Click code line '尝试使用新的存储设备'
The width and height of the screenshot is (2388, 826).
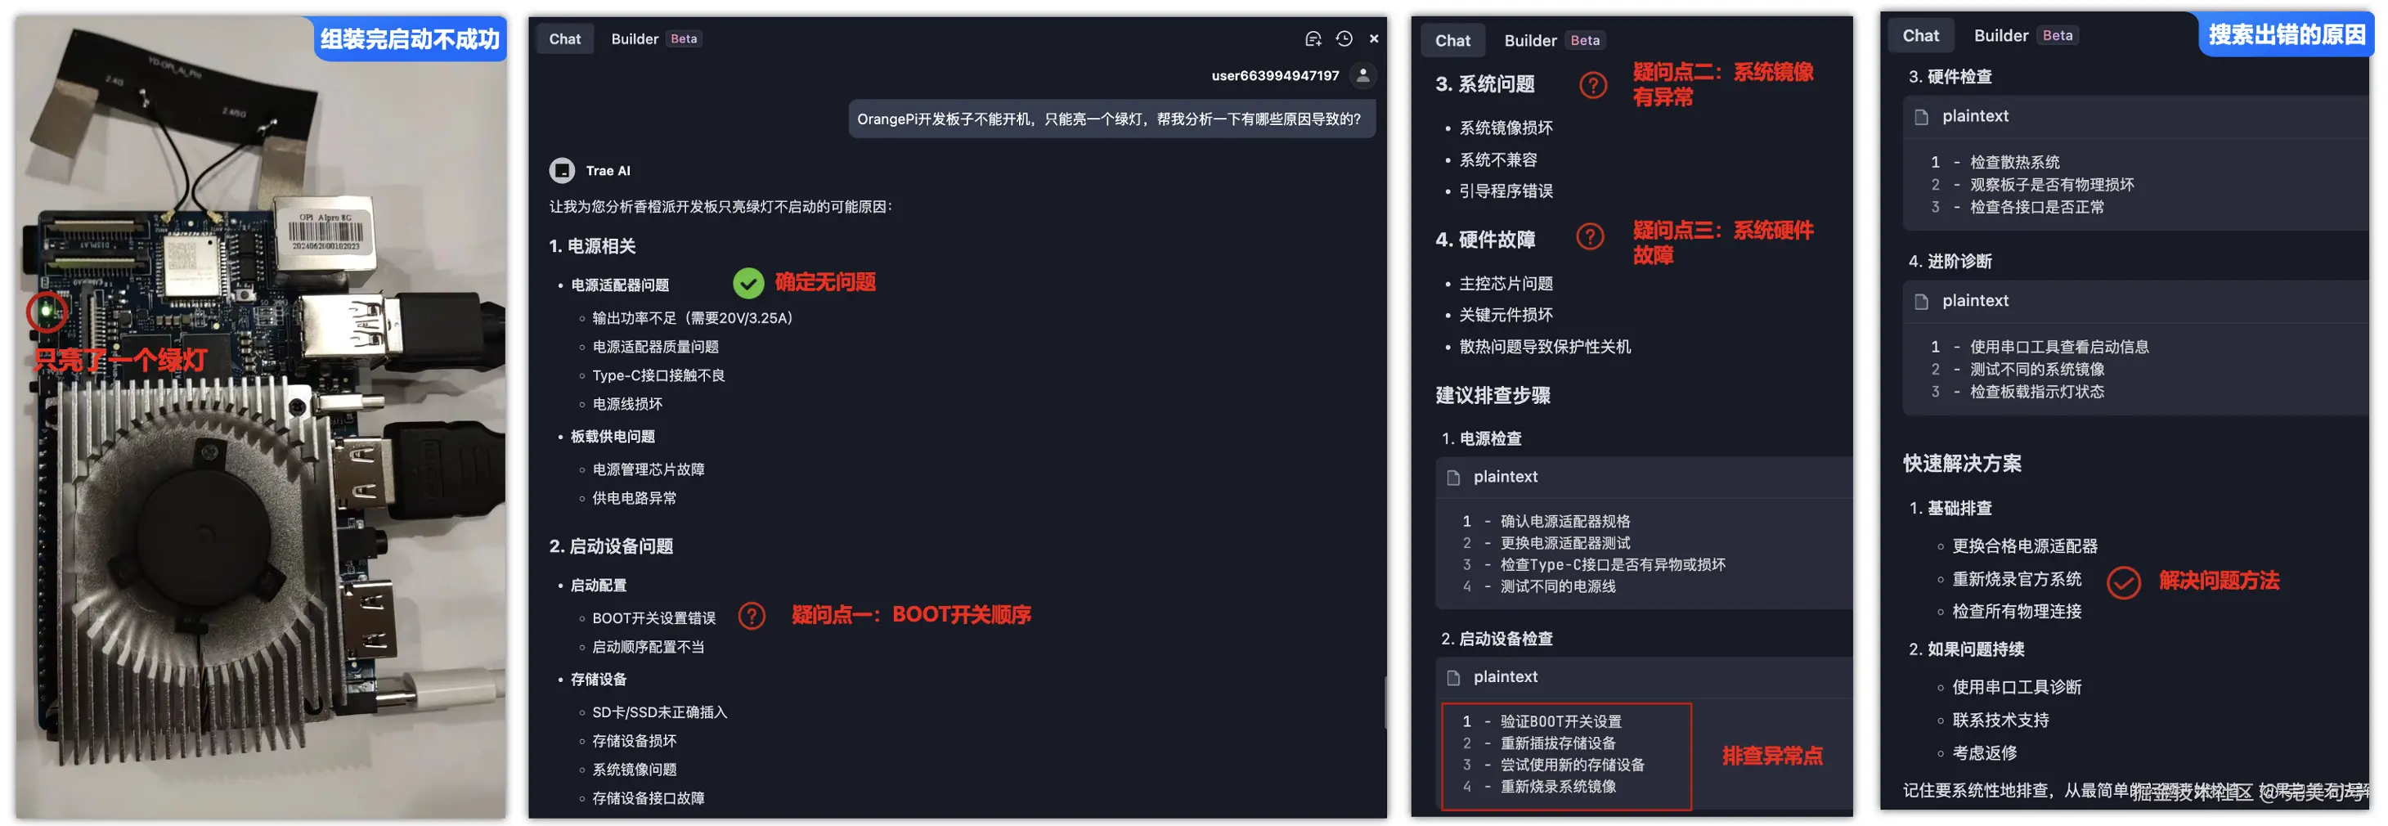[1572, 765]
